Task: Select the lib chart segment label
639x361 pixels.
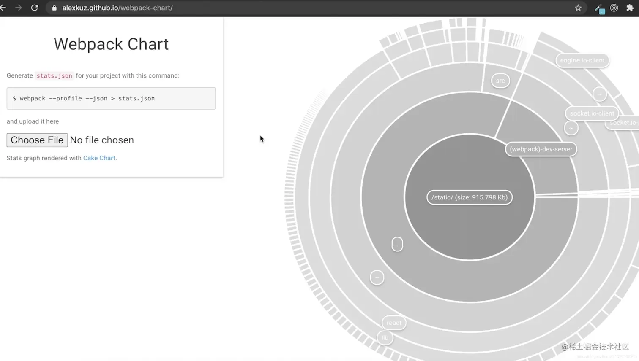Action: tap(385, 338)
